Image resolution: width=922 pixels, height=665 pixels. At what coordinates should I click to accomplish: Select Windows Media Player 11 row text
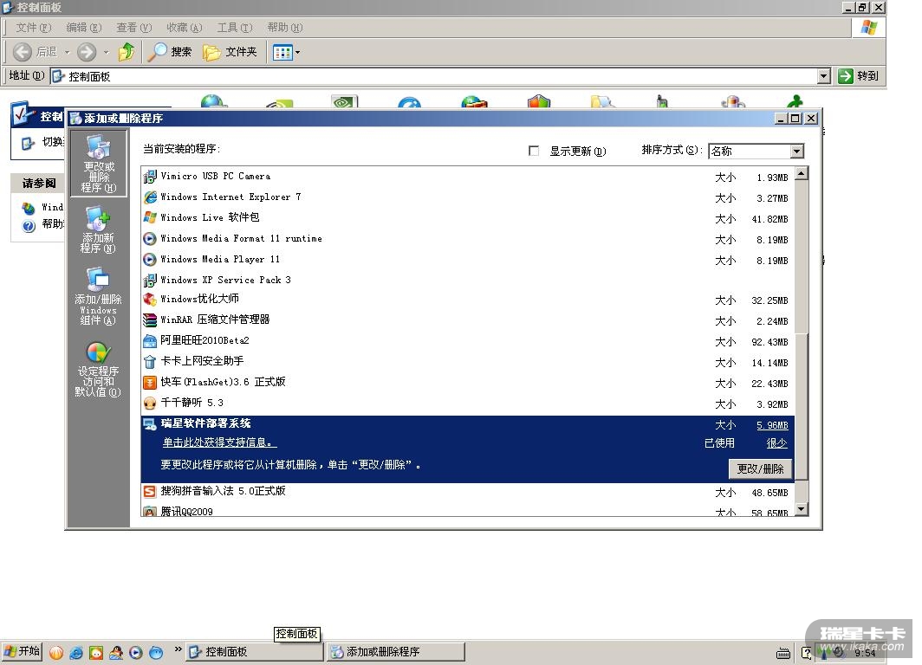(220, 259)
